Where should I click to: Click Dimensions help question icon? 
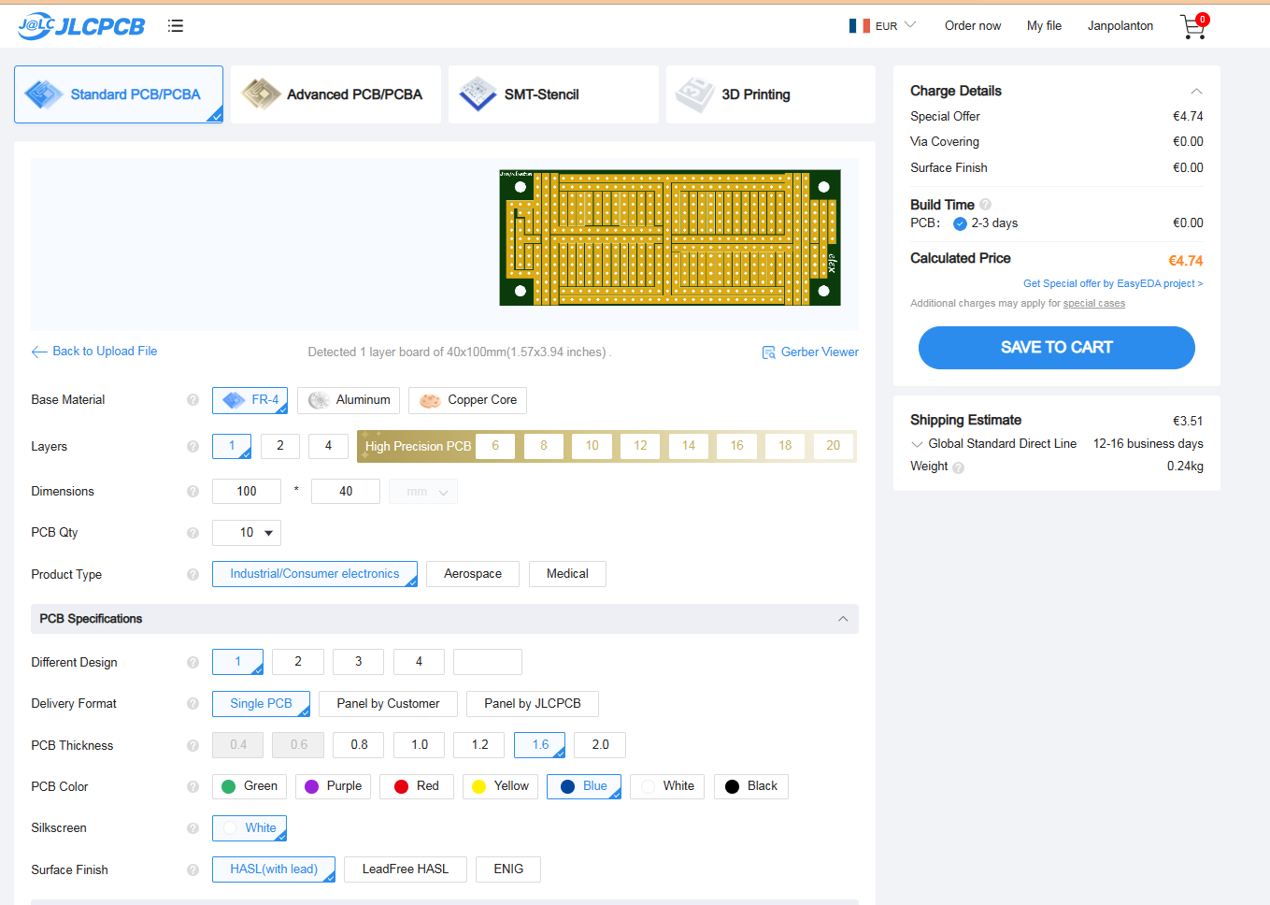click(x=193, y=492)
